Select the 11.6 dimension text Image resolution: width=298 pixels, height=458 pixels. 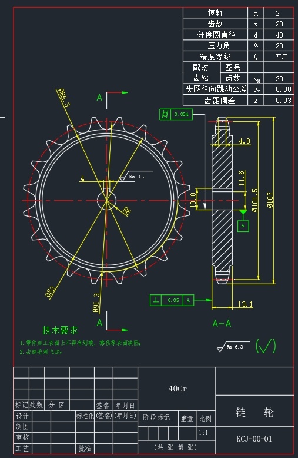click(x=241, y=178)
